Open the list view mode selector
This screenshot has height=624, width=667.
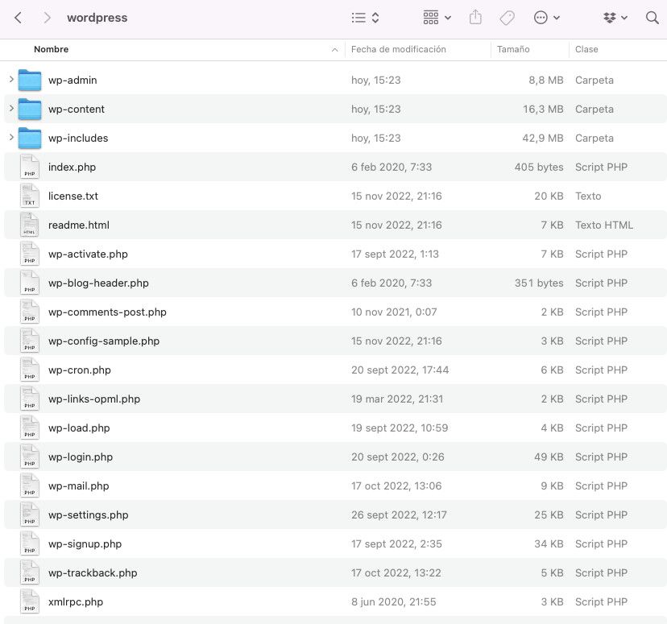366,18
